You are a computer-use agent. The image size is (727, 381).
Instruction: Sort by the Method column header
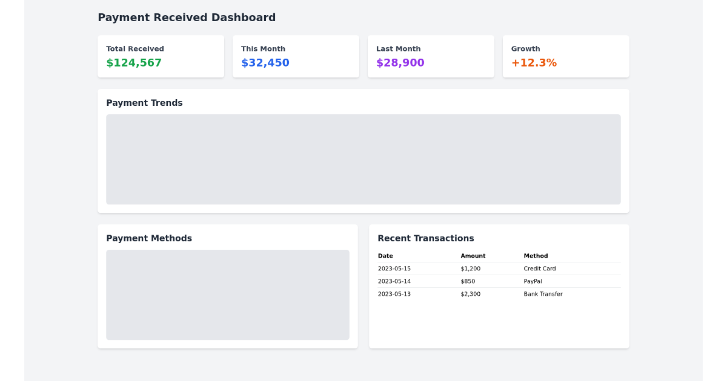[x=536, y=256]
